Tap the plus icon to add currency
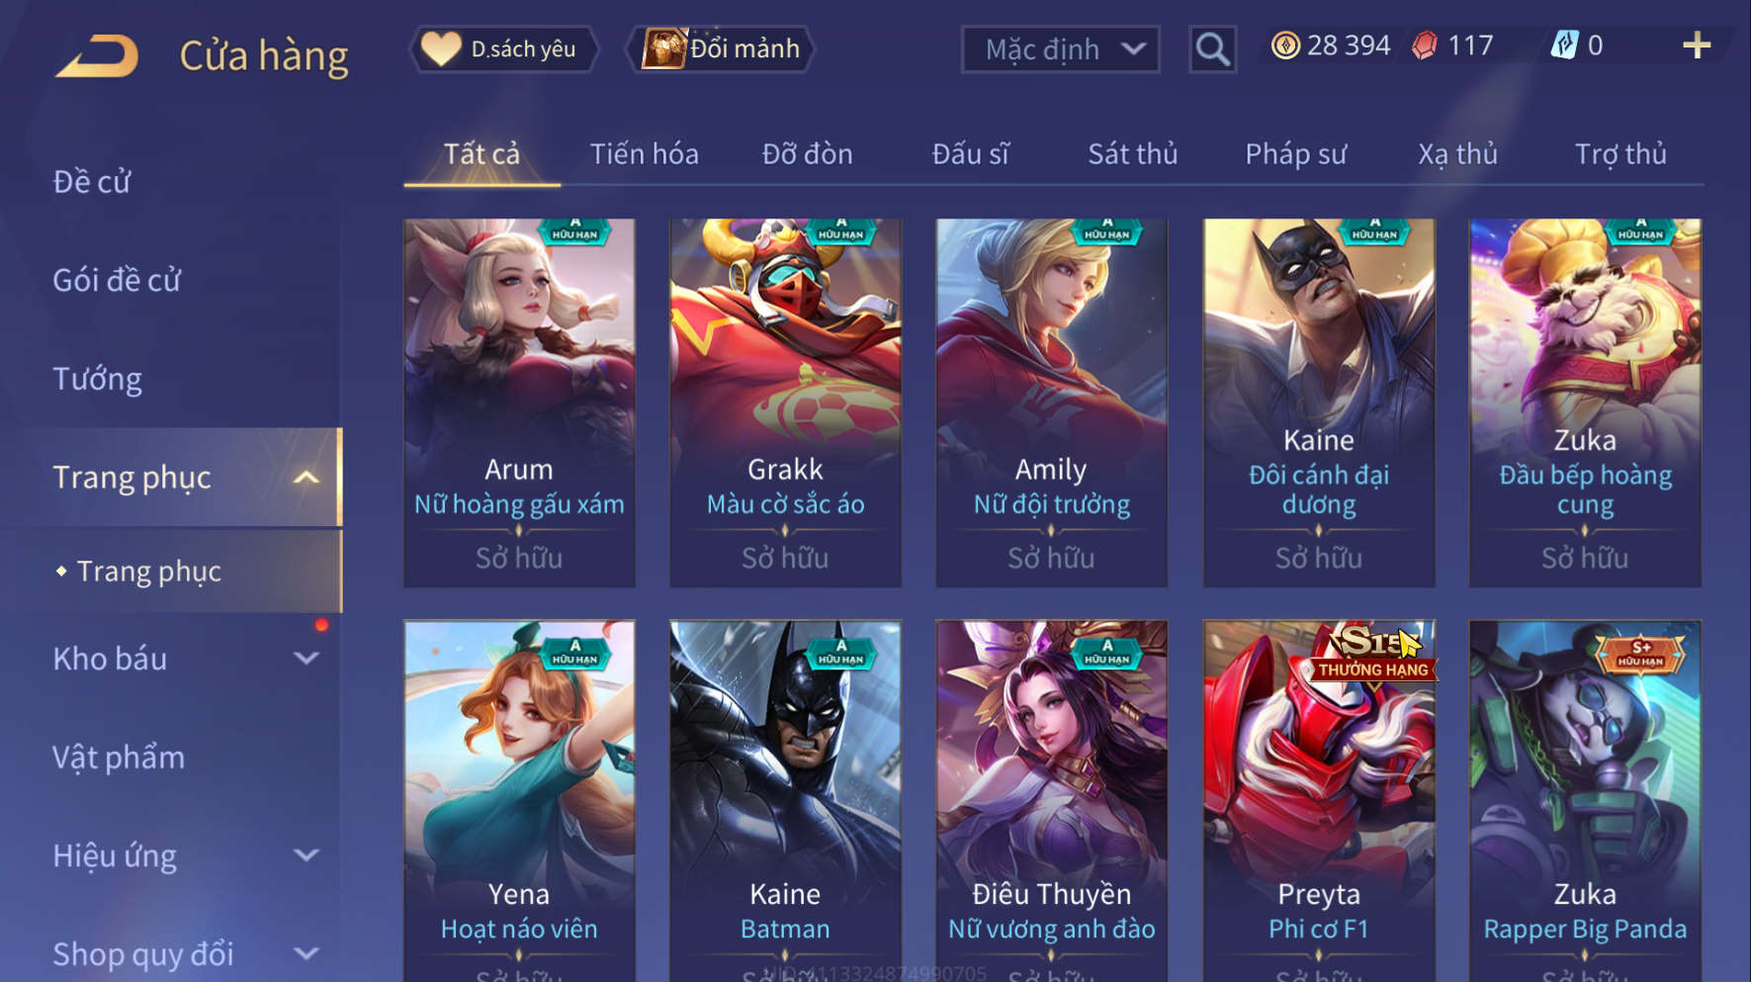The width and height of the screenshot is (1751, 982). tap(1697, 45)
